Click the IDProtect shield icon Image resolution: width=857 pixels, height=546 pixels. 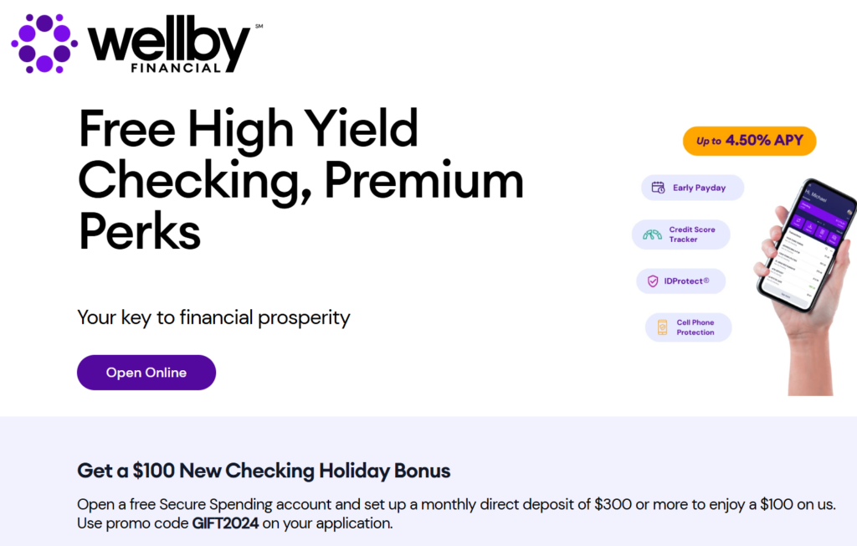click(x=653, y=281)
